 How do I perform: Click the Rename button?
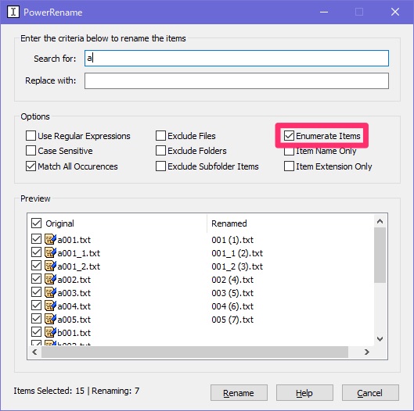click(x=239, y=393)
